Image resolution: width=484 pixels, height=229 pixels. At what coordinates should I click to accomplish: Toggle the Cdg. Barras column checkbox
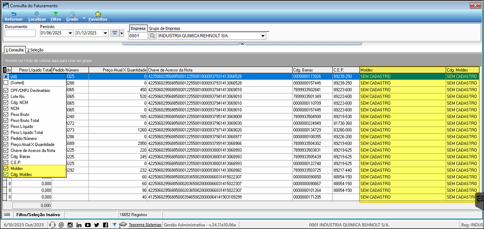6,157
